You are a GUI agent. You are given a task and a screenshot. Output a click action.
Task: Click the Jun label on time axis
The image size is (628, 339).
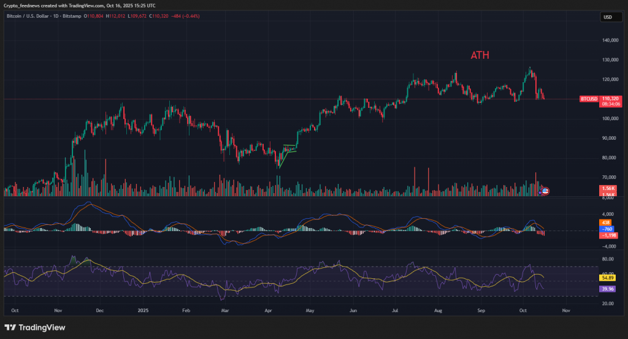pos(353,310)
